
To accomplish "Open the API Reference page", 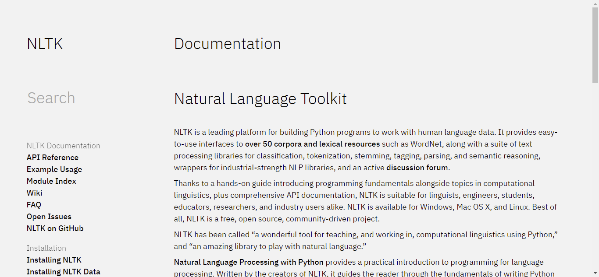I will tap(53, 157).
